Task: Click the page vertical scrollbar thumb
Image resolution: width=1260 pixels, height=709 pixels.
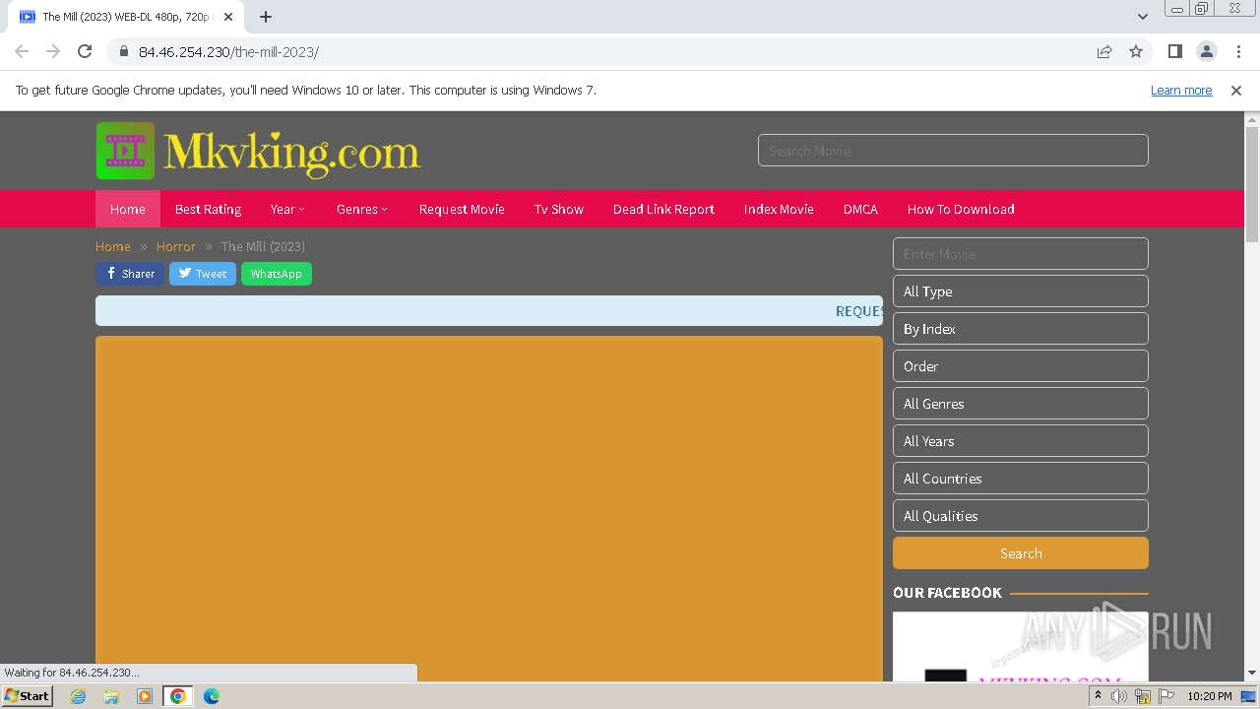Action: pyautogui.click(x=1252, y=184)
